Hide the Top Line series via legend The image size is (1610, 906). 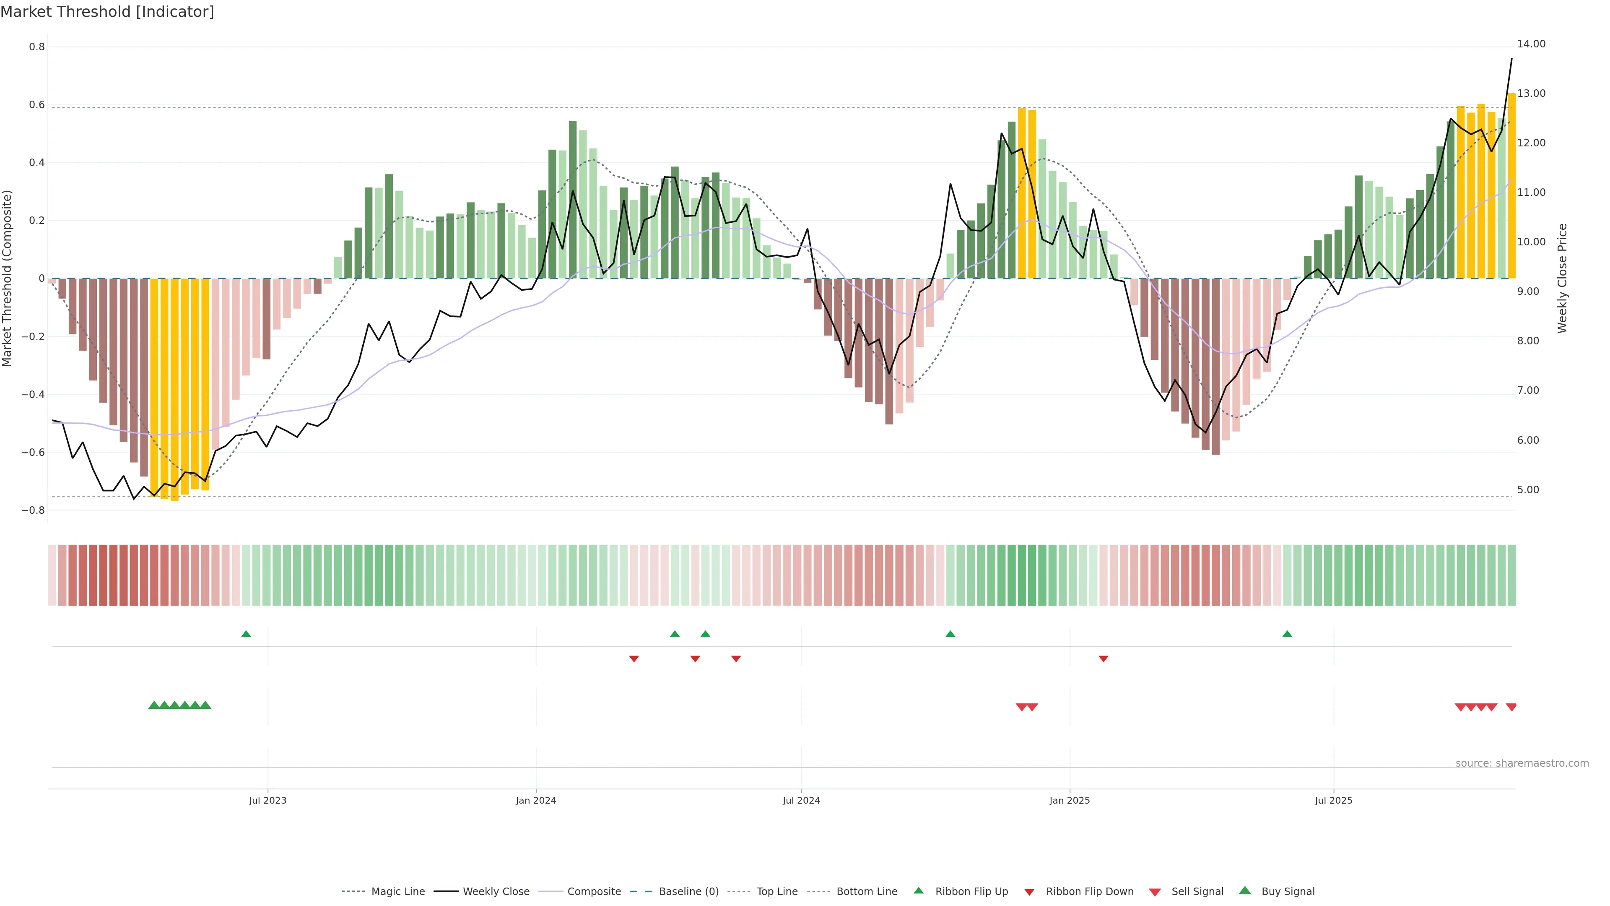click(x=777, y=892)
